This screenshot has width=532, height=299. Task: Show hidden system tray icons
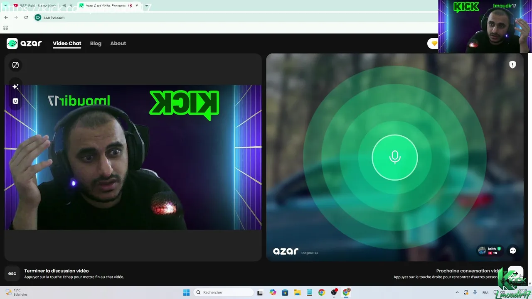pyautogui.click(x=457, y=292)
